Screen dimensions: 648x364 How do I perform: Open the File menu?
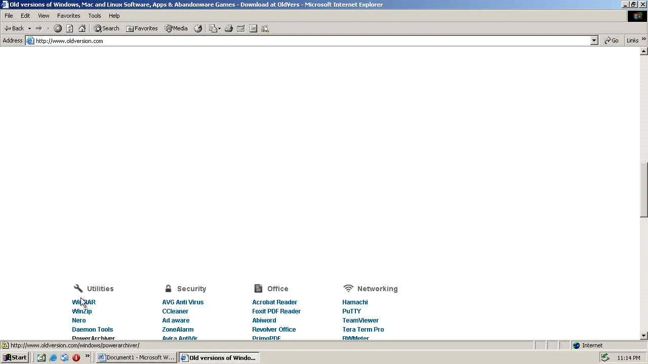pyautogui.click(x=9, y=16)
